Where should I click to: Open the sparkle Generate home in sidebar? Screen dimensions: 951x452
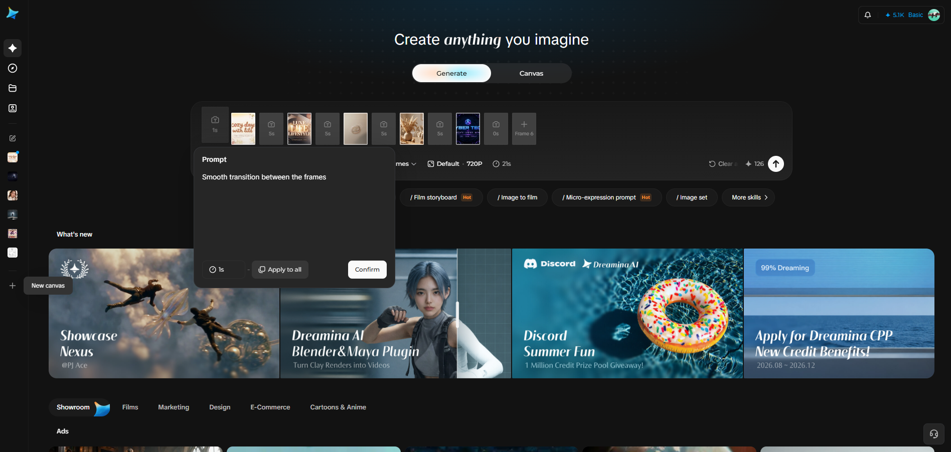[x=13, y=48]
